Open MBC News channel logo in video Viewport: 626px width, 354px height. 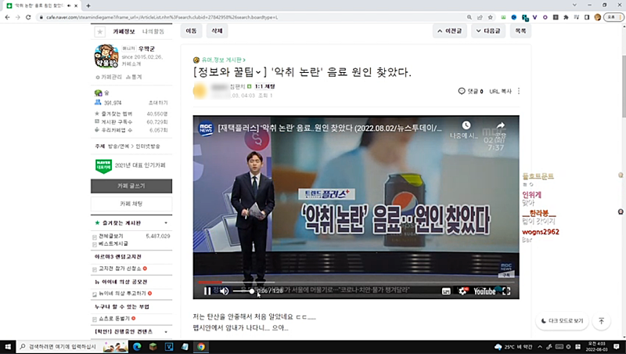click(x=206, y=128)
